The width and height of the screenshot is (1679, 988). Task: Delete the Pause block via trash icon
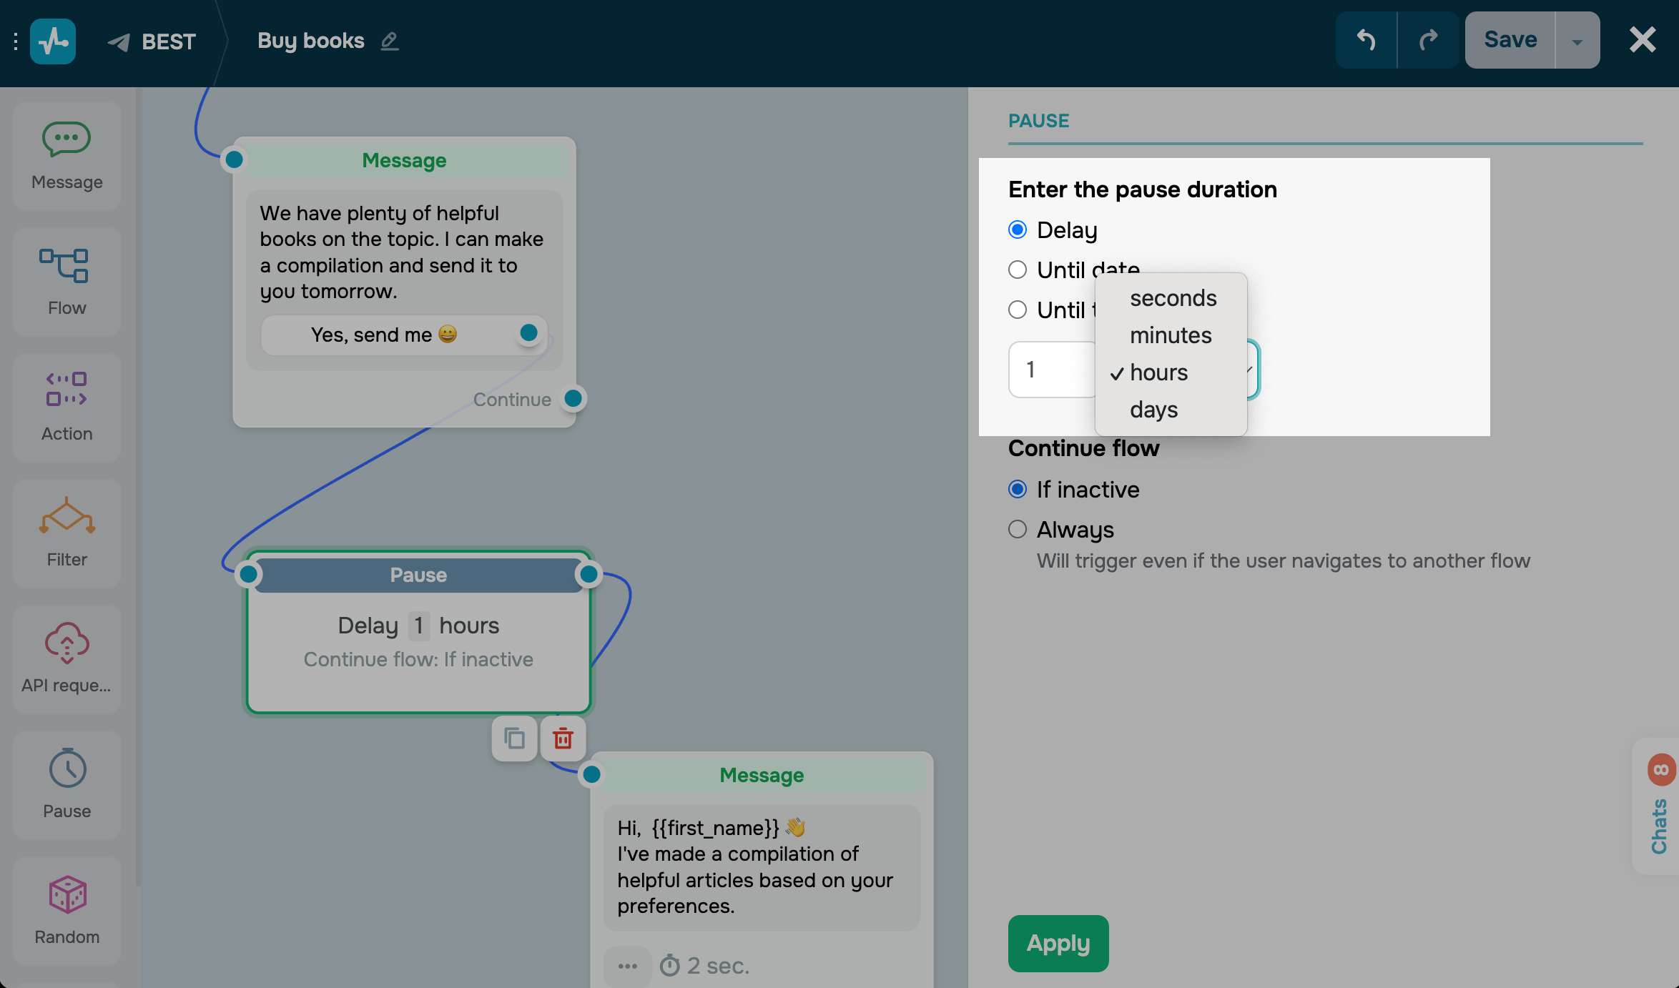click(563, 738)
